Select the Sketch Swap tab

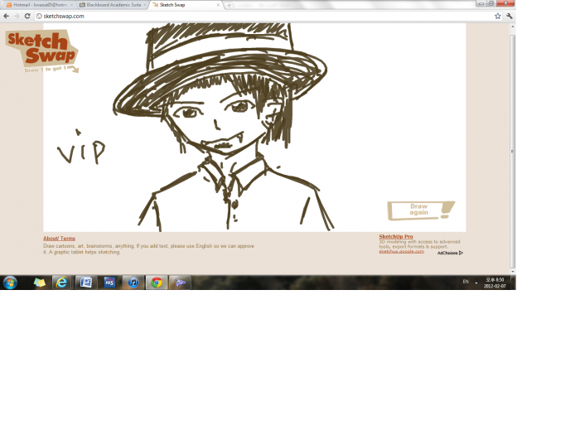(184, 4)
